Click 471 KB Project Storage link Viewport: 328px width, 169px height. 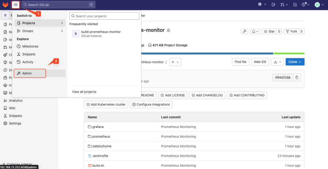168,45
